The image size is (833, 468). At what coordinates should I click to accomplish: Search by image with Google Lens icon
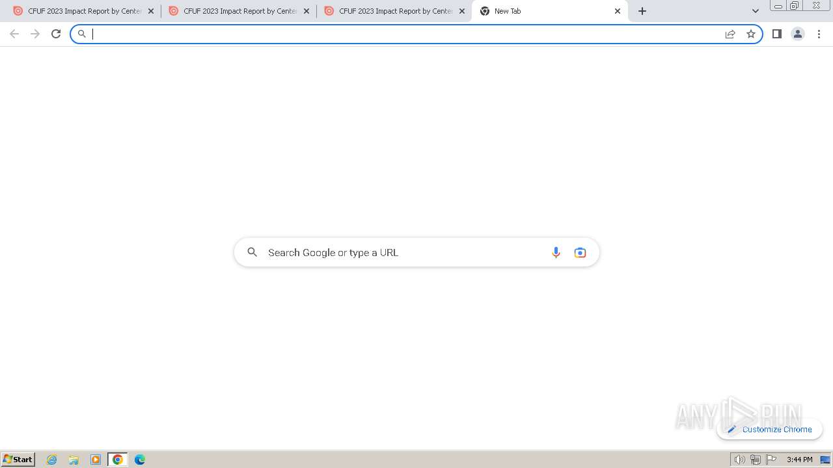point(580,252)
